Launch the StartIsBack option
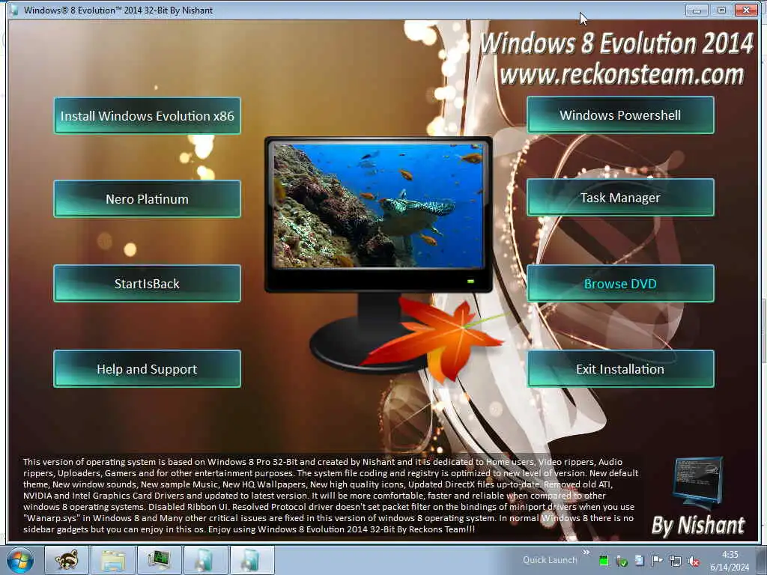Screen dimensions: 767x575 tap(148, 284)
